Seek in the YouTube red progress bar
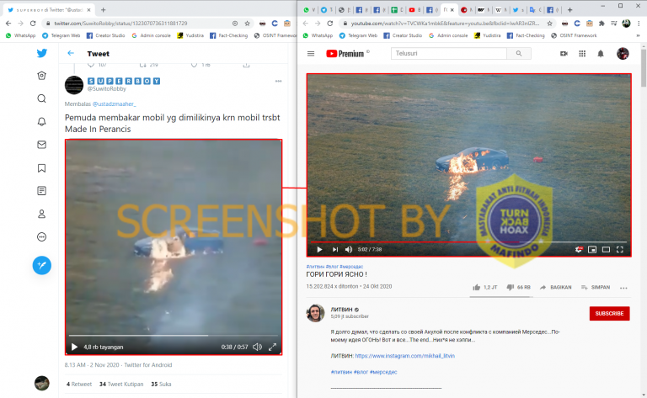This screenshot has width=647, height=398. point(468,241)
